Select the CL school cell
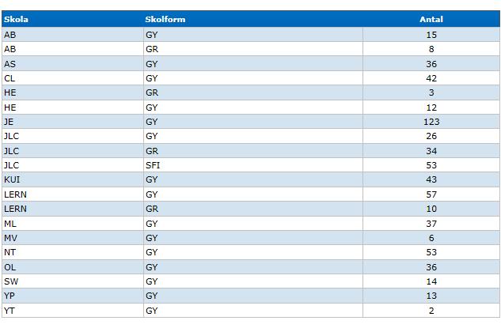This screenshot has width=501, height=332. click(73, 78)
